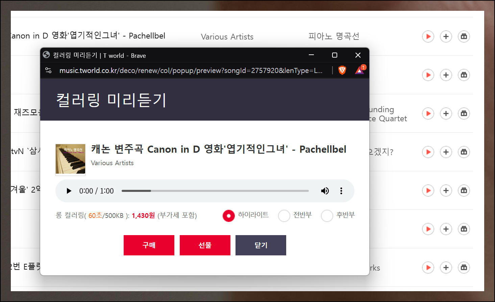
Task: Mute the preview audio player volume
Action: (325, 191)
